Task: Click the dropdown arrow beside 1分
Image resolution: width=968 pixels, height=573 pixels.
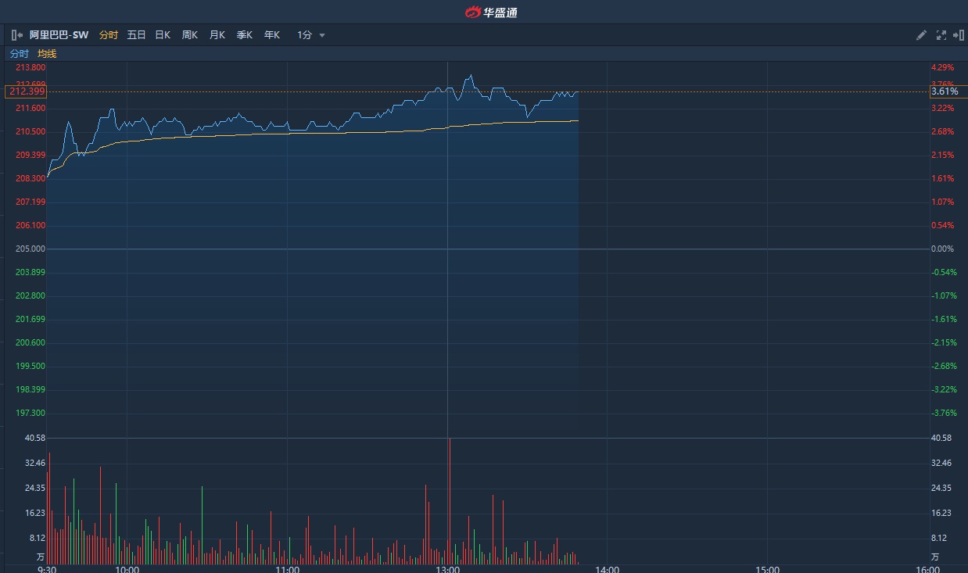Action: pyautogui.click(x=322, y=35)
